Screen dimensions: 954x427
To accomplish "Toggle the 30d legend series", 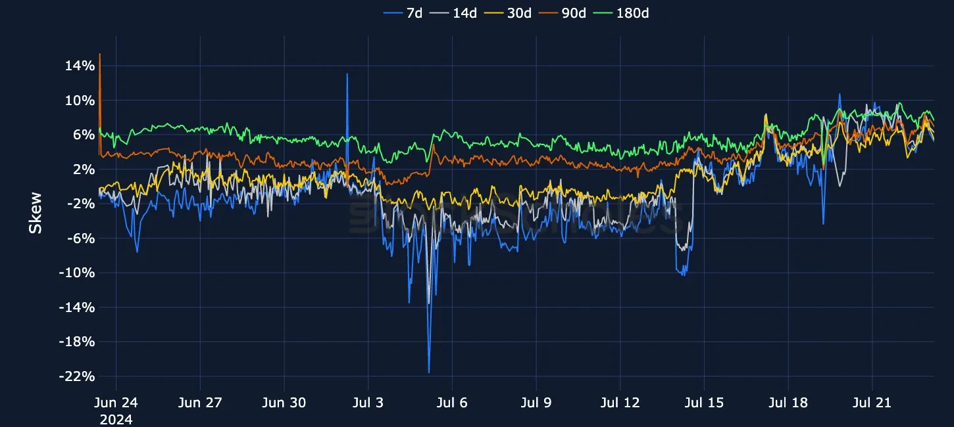I will click(509, 13).
